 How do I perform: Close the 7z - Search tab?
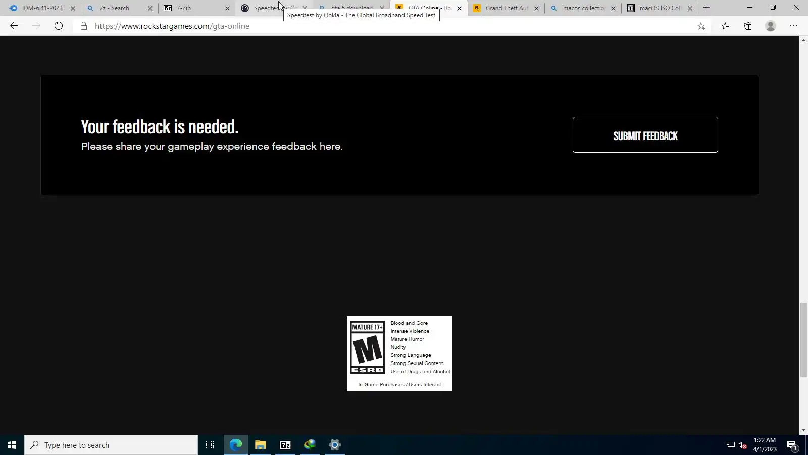[150, 8]
